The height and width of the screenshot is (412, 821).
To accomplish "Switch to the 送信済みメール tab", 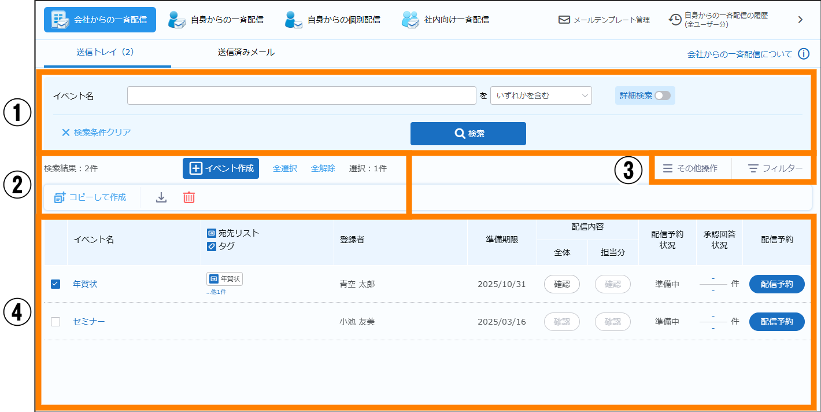I will pyautogui.click(x=246, y=52).
